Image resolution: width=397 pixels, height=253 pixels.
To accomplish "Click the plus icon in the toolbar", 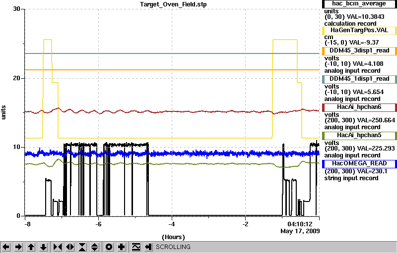I will click(x=122, y=247).
